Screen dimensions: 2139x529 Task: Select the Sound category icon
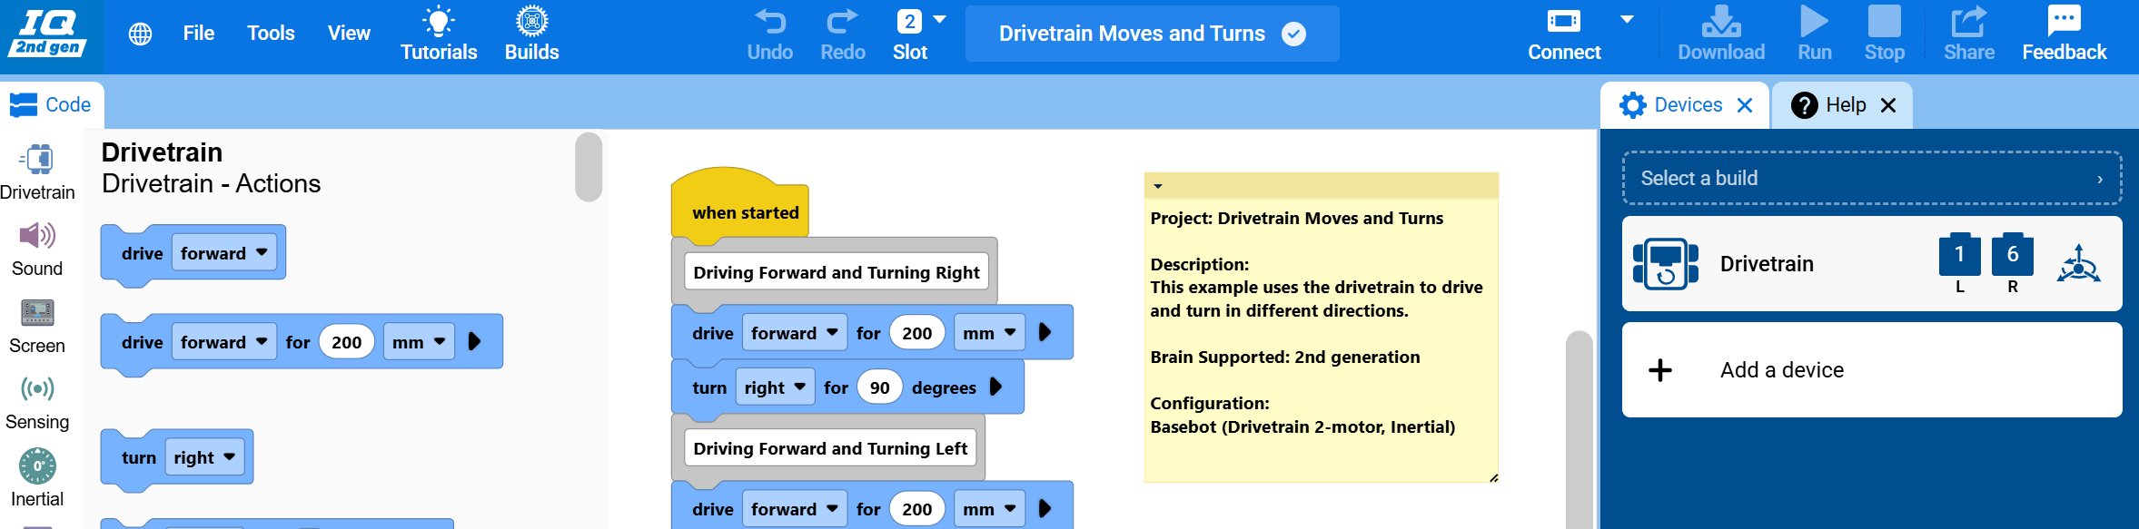[x=37, y=236]
